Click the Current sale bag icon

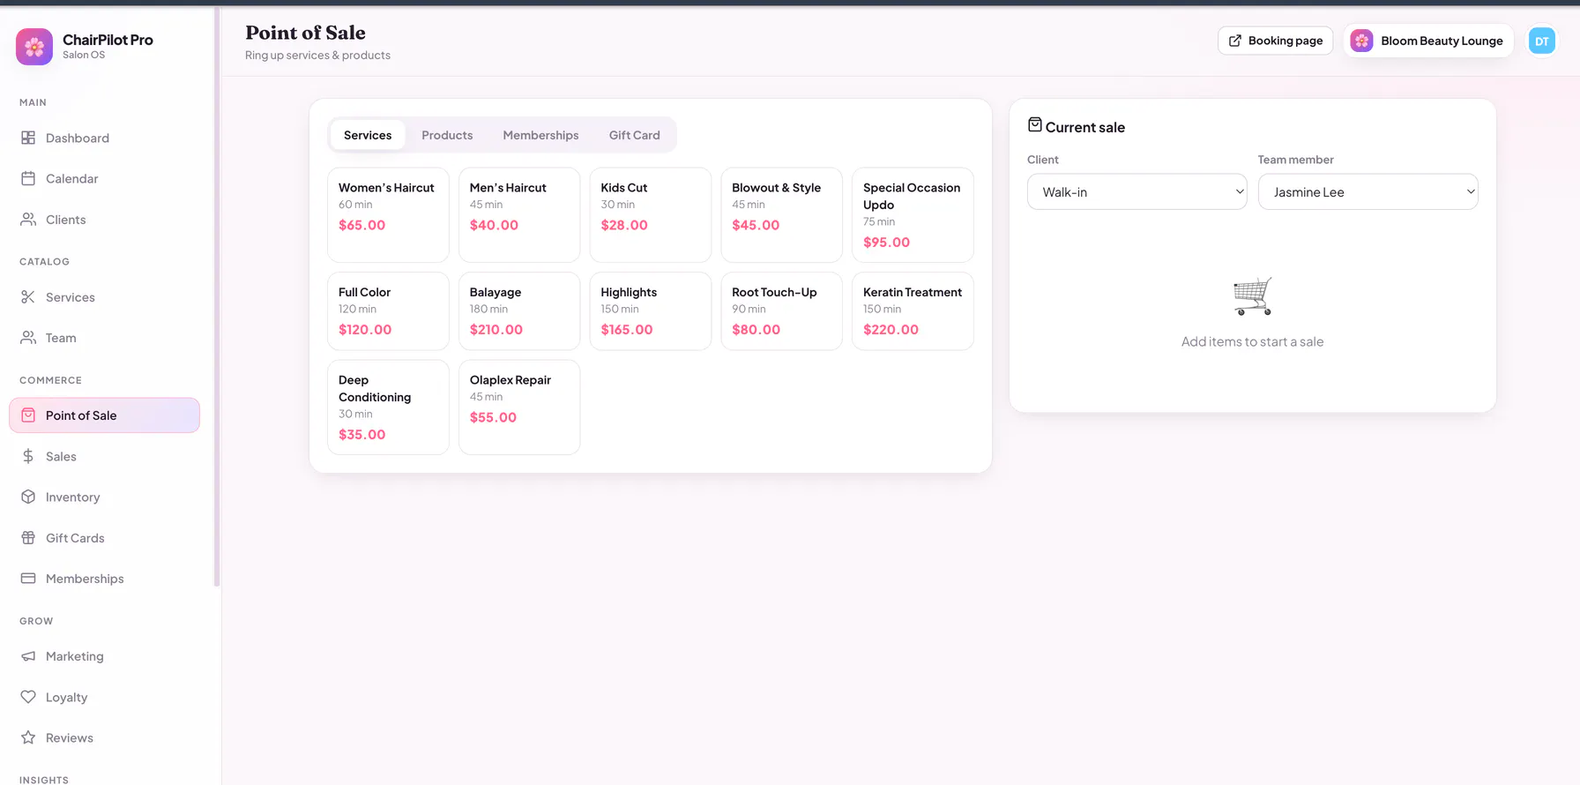pos(1035,125)
